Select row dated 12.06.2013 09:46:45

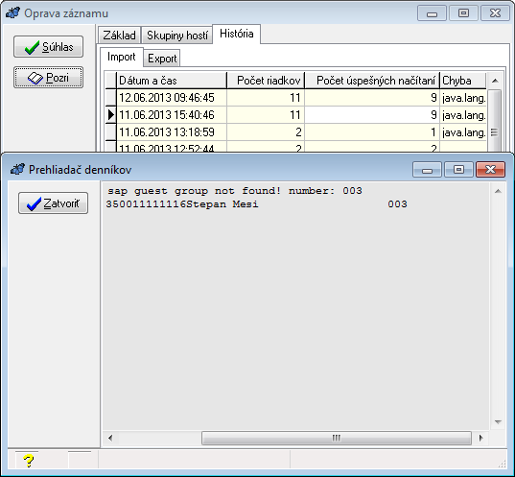[x=295, y=98]
